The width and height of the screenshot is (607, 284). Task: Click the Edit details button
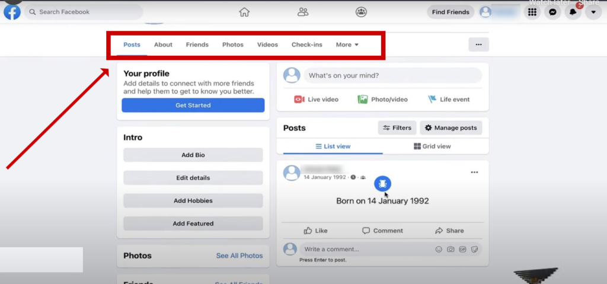click(193, 178)
